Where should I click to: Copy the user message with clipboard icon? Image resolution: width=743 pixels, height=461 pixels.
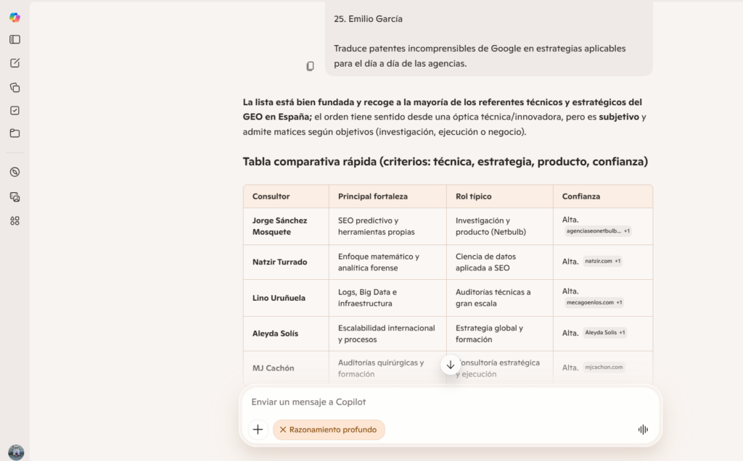pyautogui.click(x=310, y=66)
